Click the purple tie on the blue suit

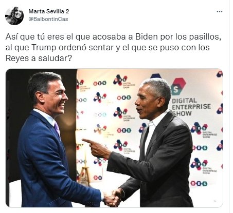click(x=57, y=128)
